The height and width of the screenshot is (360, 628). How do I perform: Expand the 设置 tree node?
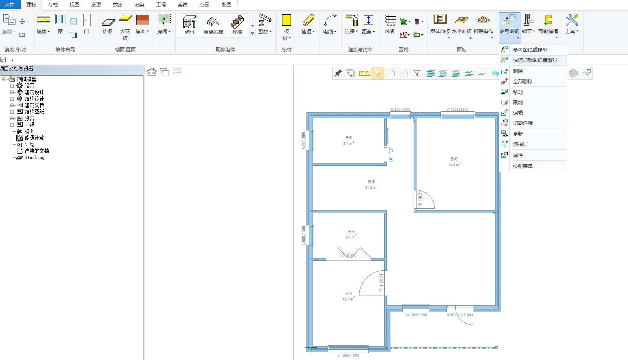[x=12, y=86]
